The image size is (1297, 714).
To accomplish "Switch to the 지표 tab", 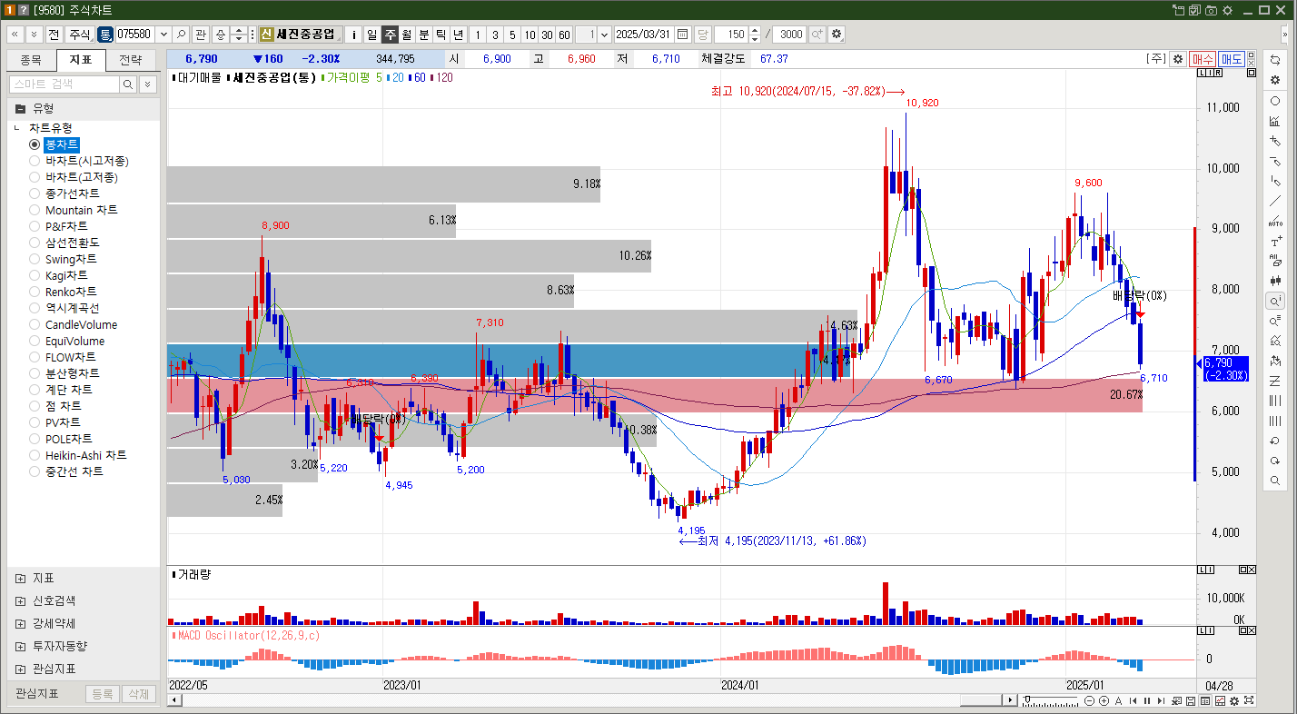I will (81, 60).
